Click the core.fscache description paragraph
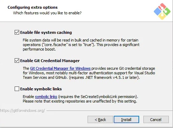 click(81, 45)
